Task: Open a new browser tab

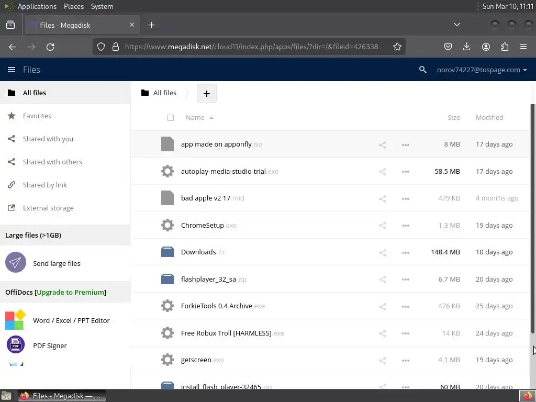Action: coord(151,25)
